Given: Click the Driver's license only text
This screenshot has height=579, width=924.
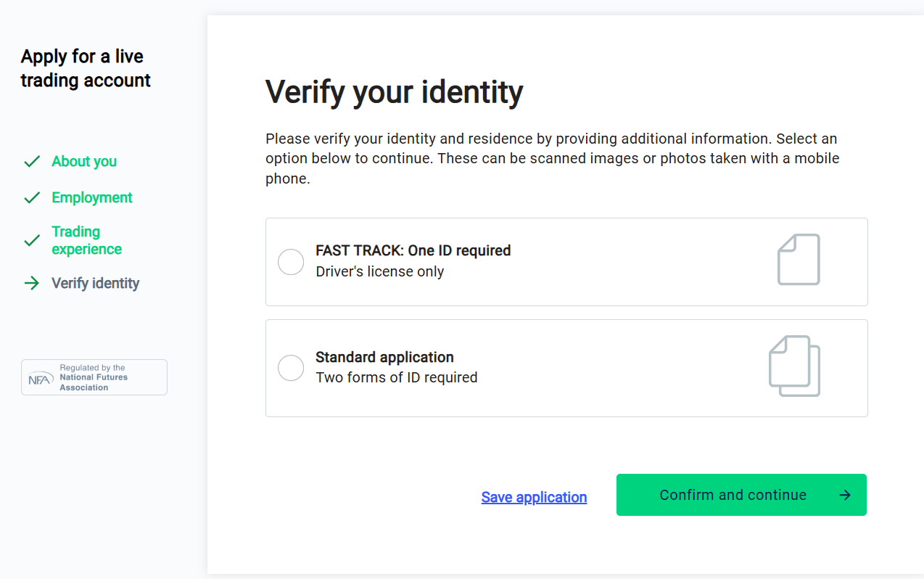Looking at the screenshot, I should [x=379, y=271].
